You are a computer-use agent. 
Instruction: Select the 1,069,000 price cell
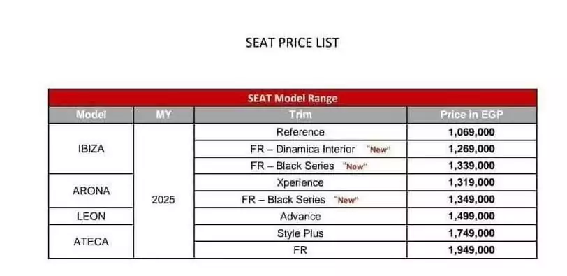[x=472, y=132]
